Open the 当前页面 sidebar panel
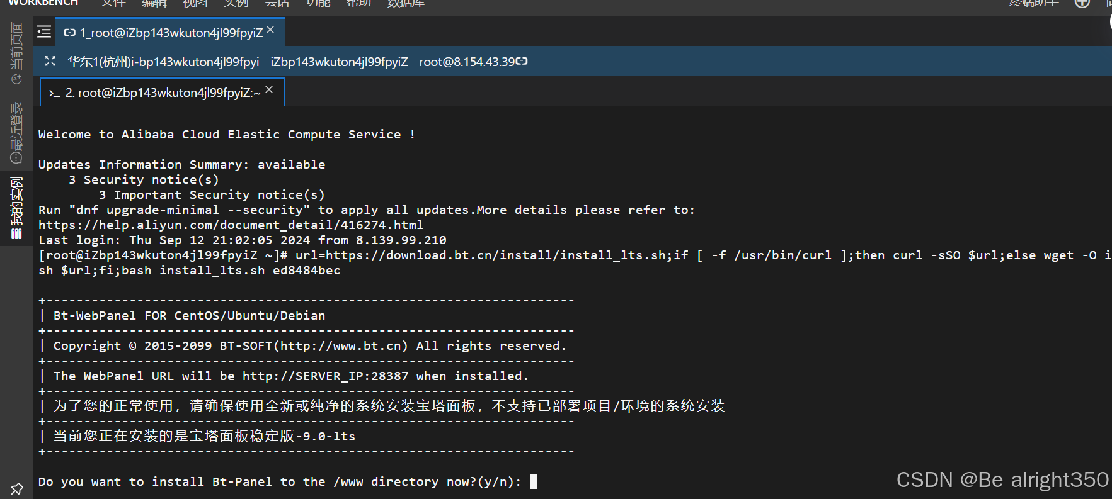This screenshot has width=1112, height=499. point(16,53)
